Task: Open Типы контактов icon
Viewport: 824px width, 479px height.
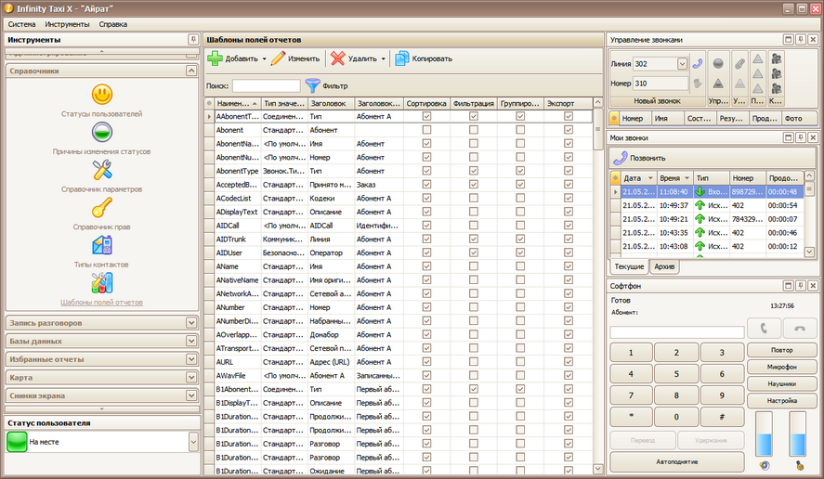Action: (x=102, y=245)
